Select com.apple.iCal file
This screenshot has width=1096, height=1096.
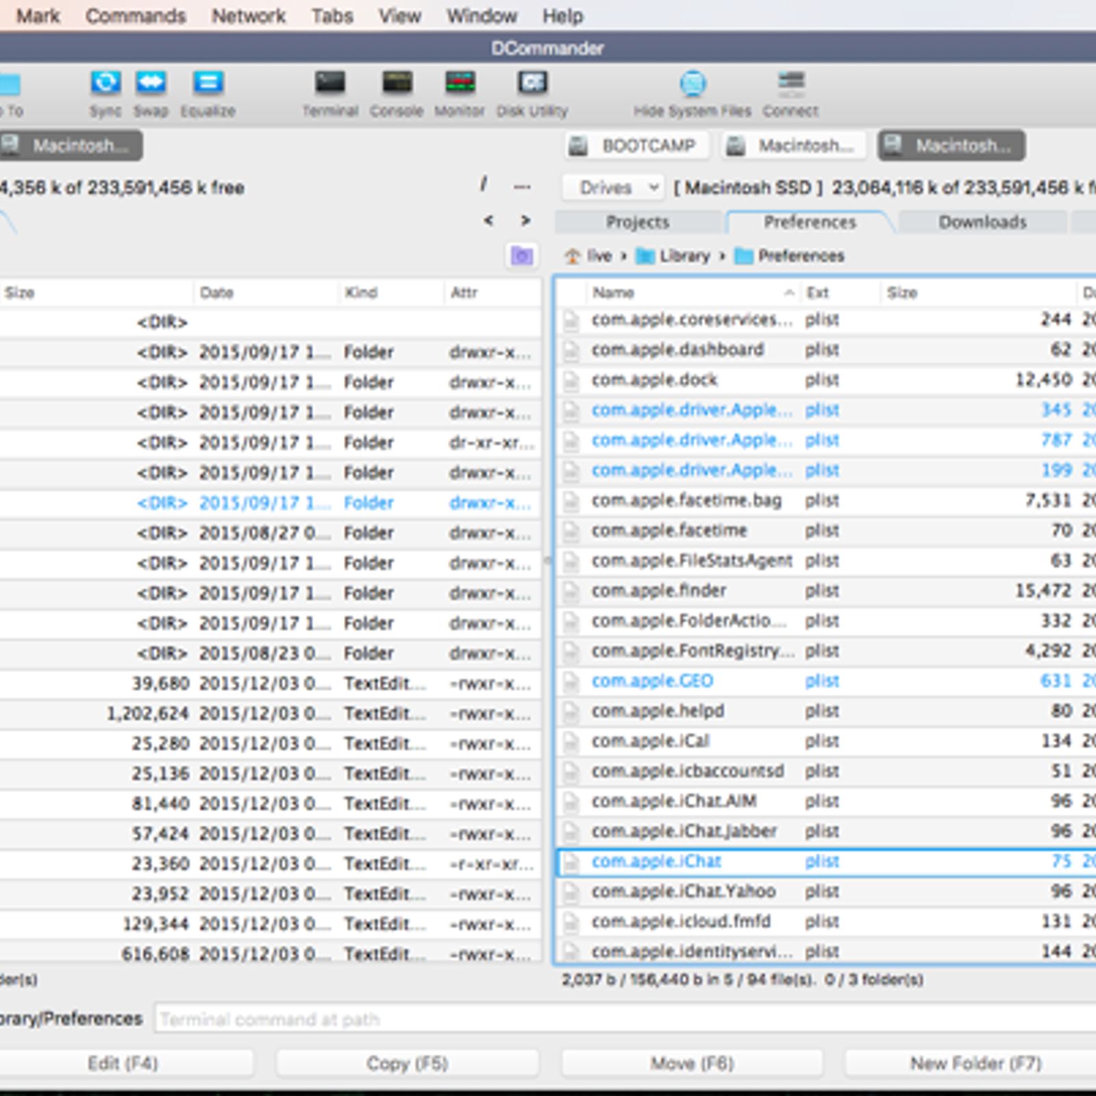[x=827, y=742]
